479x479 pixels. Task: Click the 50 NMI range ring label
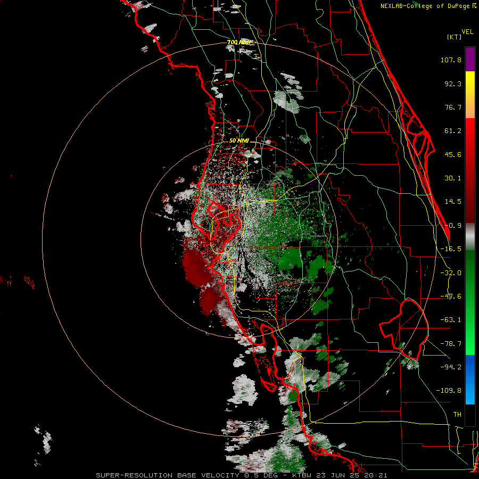(239, 141)
